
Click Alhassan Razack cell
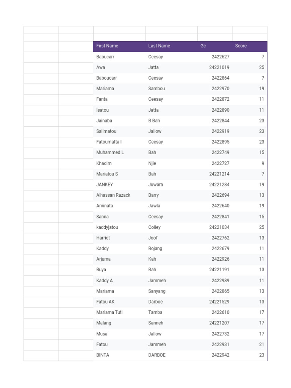(119, 196)
